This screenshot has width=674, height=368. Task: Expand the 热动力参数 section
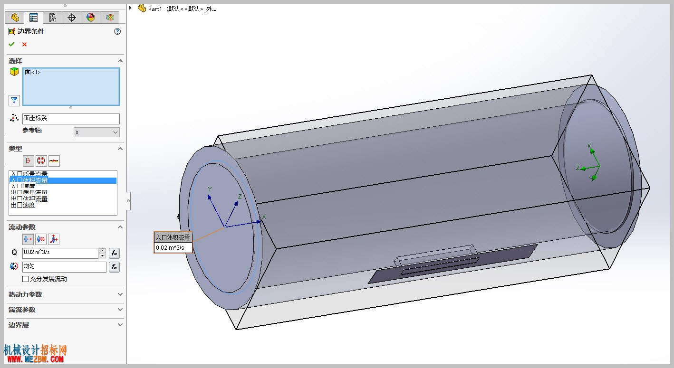[x=66, y=294]
